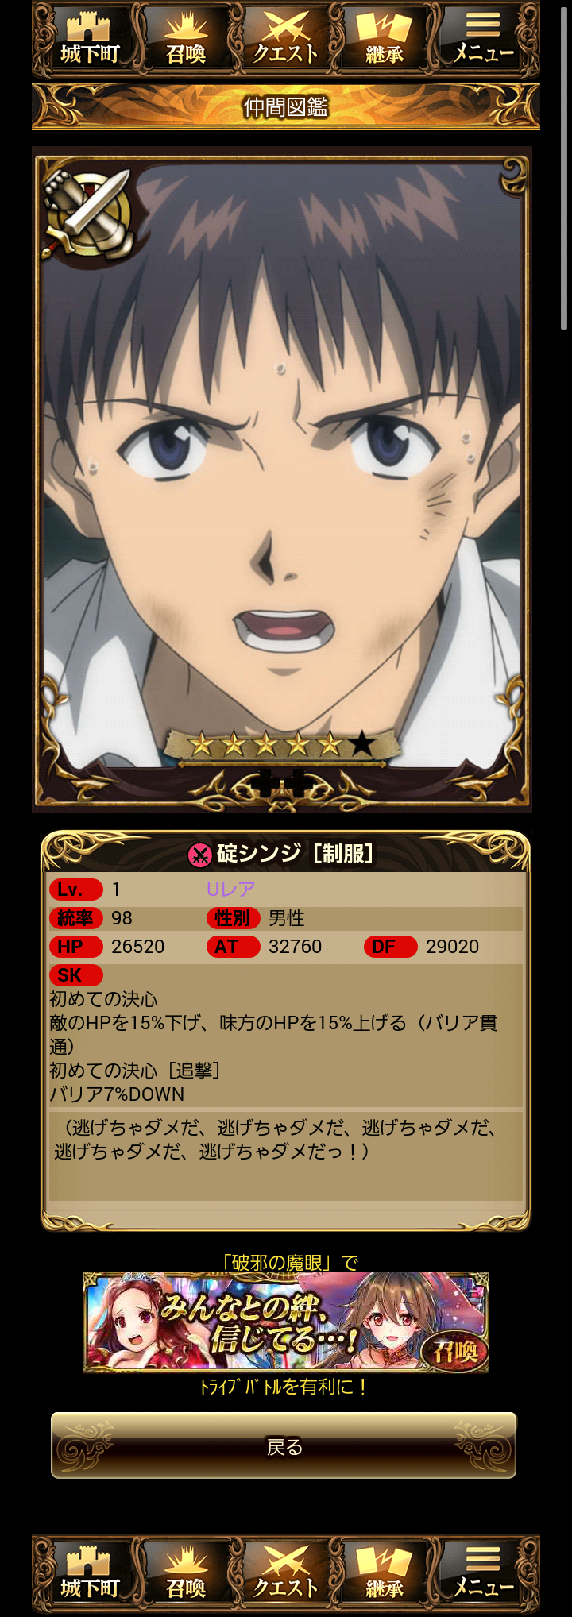Tap crossed swords attribute icon beside character name

pos(199,855)
